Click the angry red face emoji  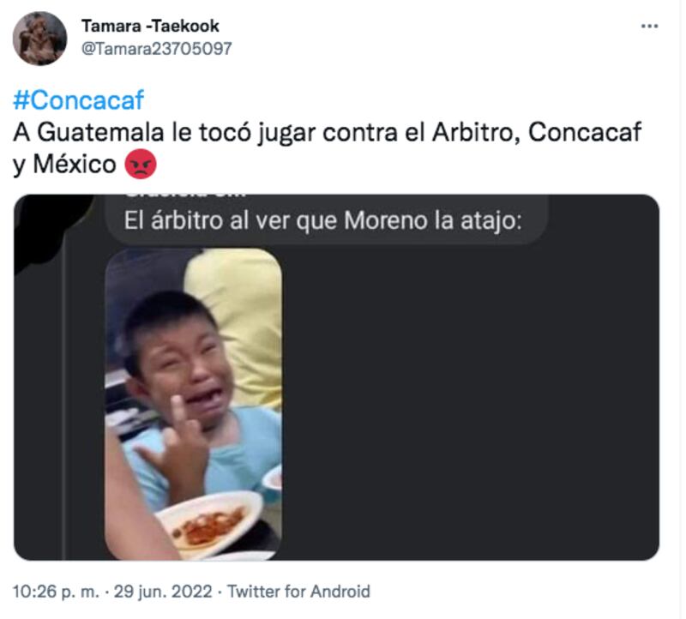tap(141, 164)
